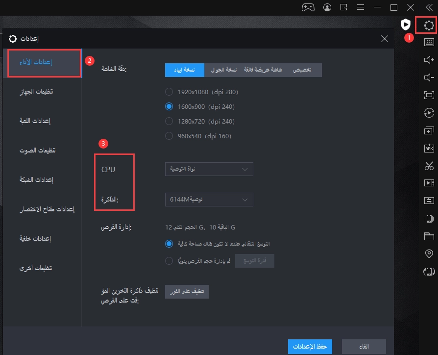Click قدرة التوسع expand capacity button
Screen dimensions: 438x355
[254, 261]
